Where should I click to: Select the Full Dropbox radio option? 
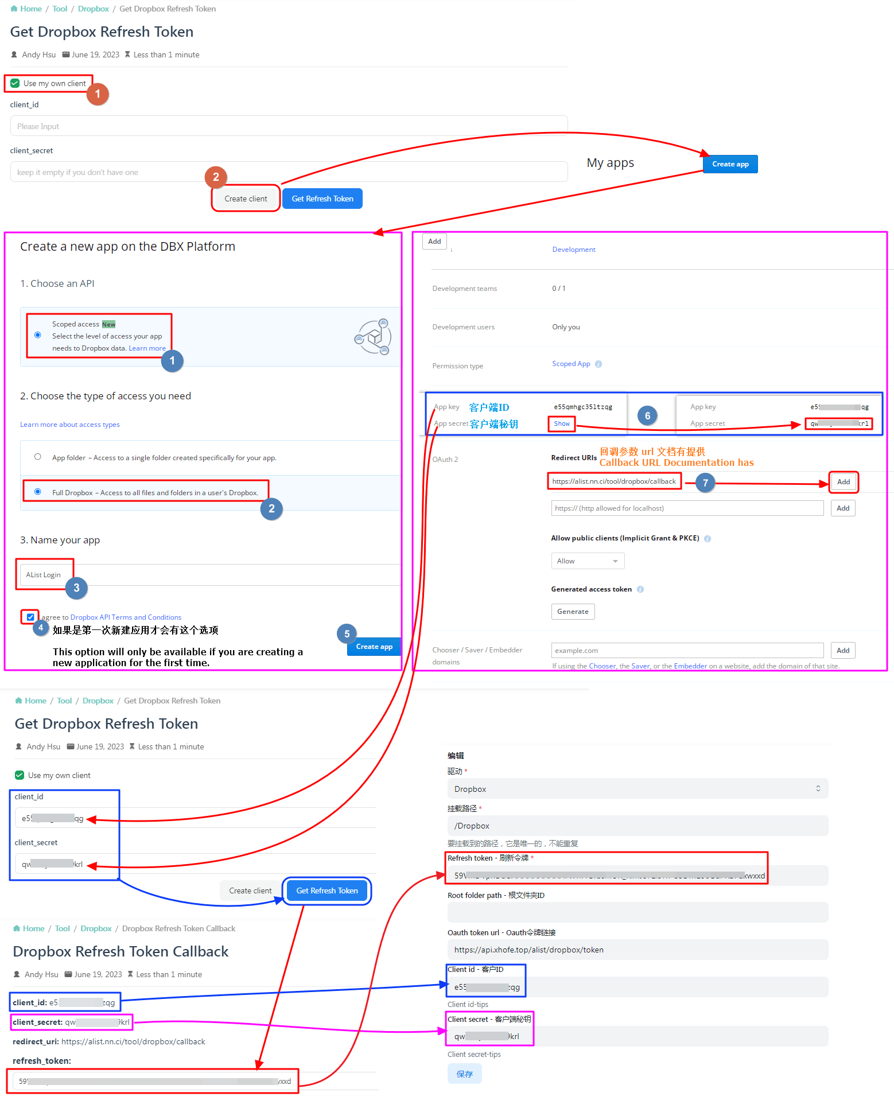38,492
